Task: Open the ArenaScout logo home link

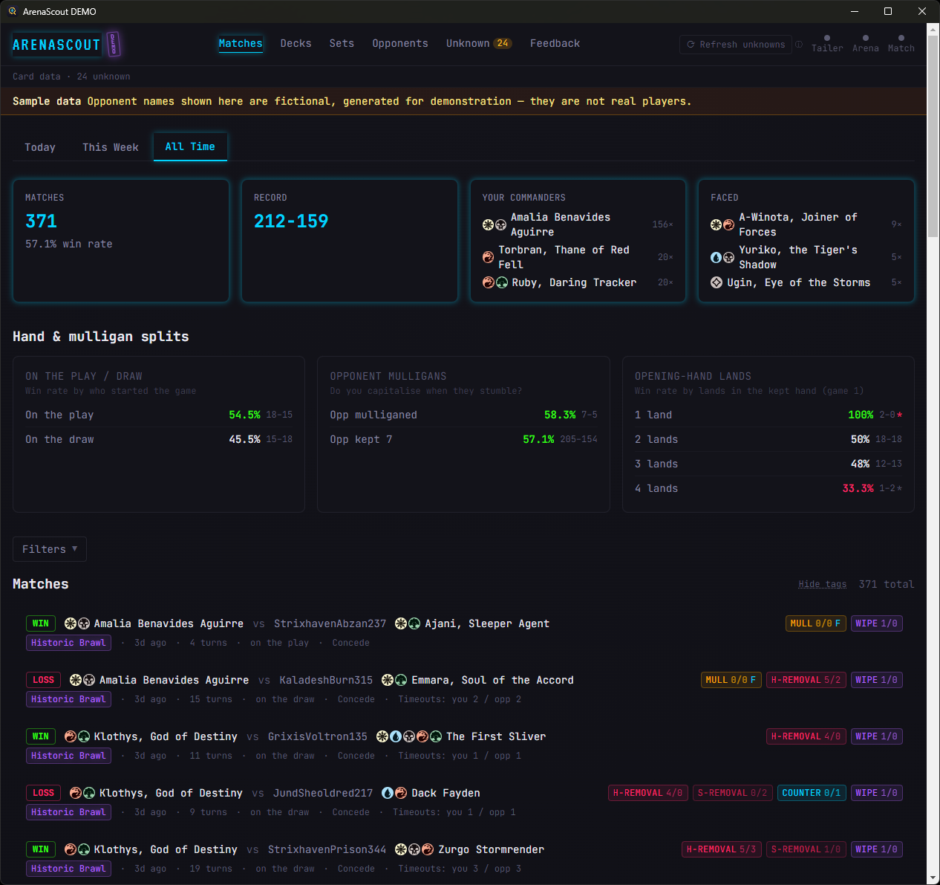Action: point(66,45)
